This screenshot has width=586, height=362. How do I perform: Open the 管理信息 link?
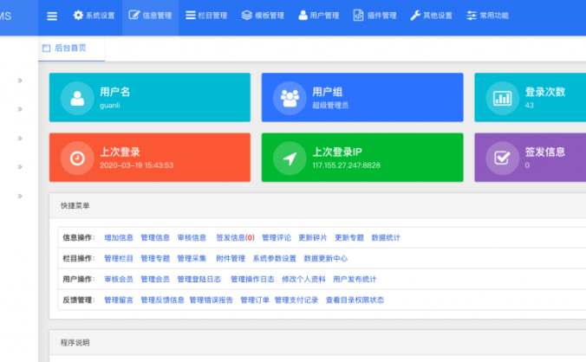(x=155, y=238)
